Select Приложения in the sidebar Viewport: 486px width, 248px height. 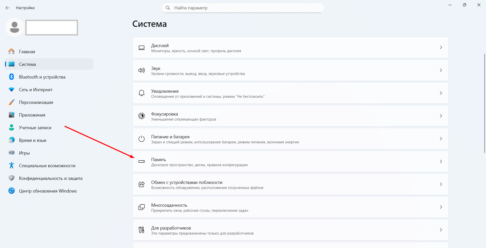32,115
